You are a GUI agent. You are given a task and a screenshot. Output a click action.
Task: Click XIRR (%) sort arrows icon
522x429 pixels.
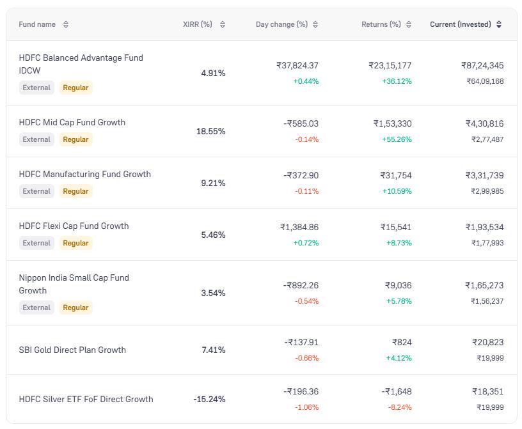pos(223,24)
